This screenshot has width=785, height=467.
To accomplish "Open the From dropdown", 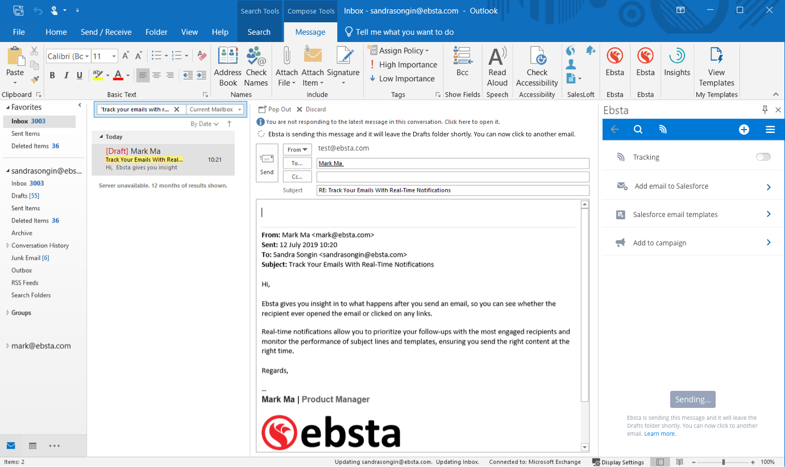I will 298,150.
